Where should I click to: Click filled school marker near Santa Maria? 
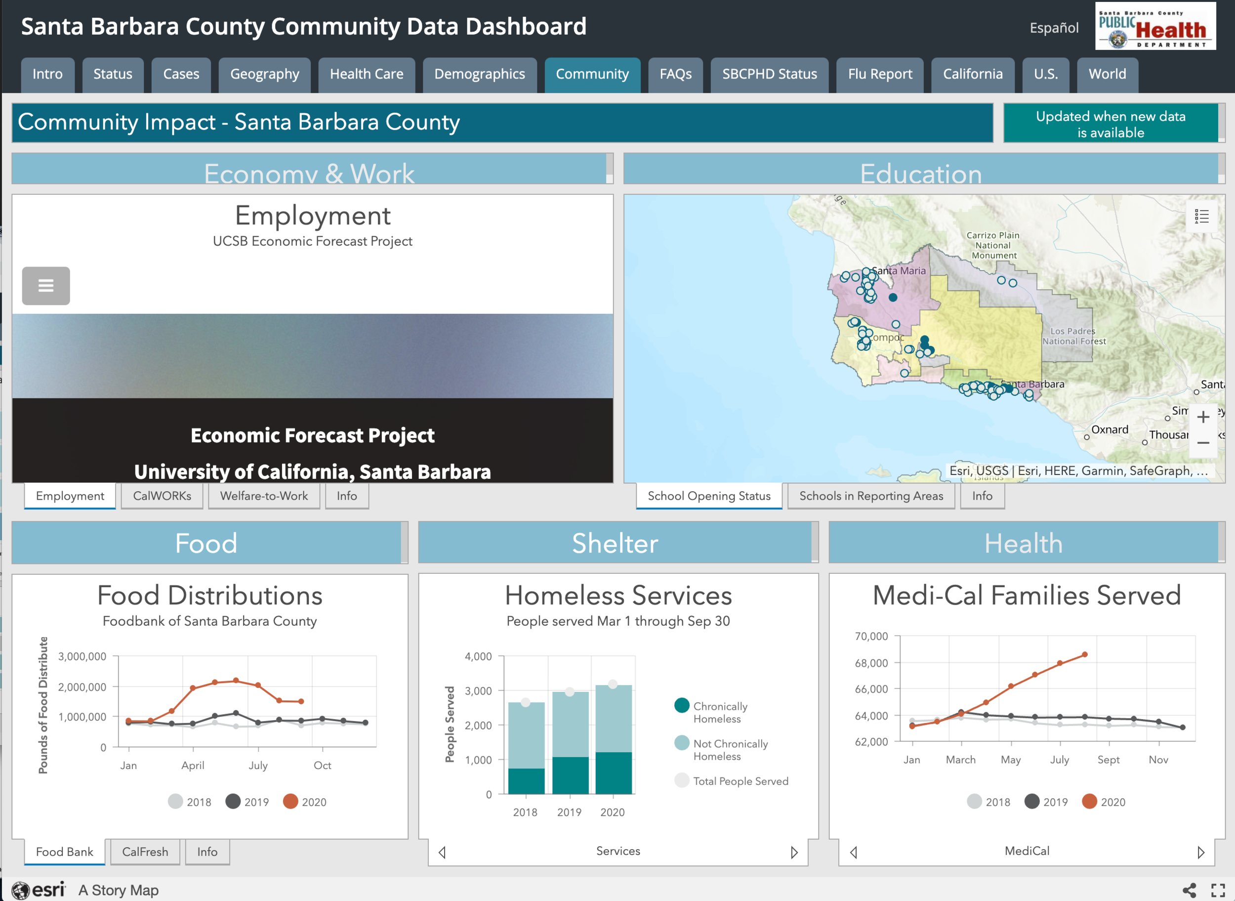pos(893,297)
